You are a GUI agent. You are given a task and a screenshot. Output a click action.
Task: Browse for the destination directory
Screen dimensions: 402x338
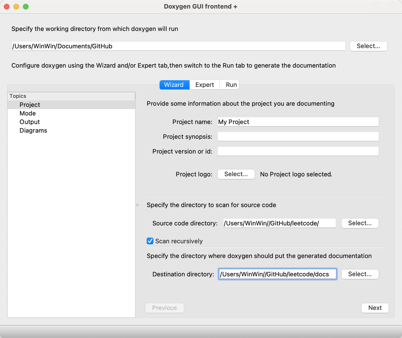coord(360,274)
